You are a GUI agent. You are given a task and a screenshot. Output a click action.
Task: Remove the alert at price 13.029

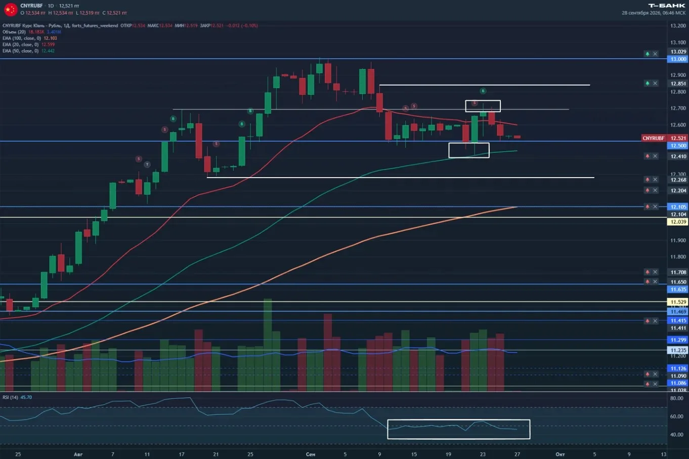pos(655,54)
